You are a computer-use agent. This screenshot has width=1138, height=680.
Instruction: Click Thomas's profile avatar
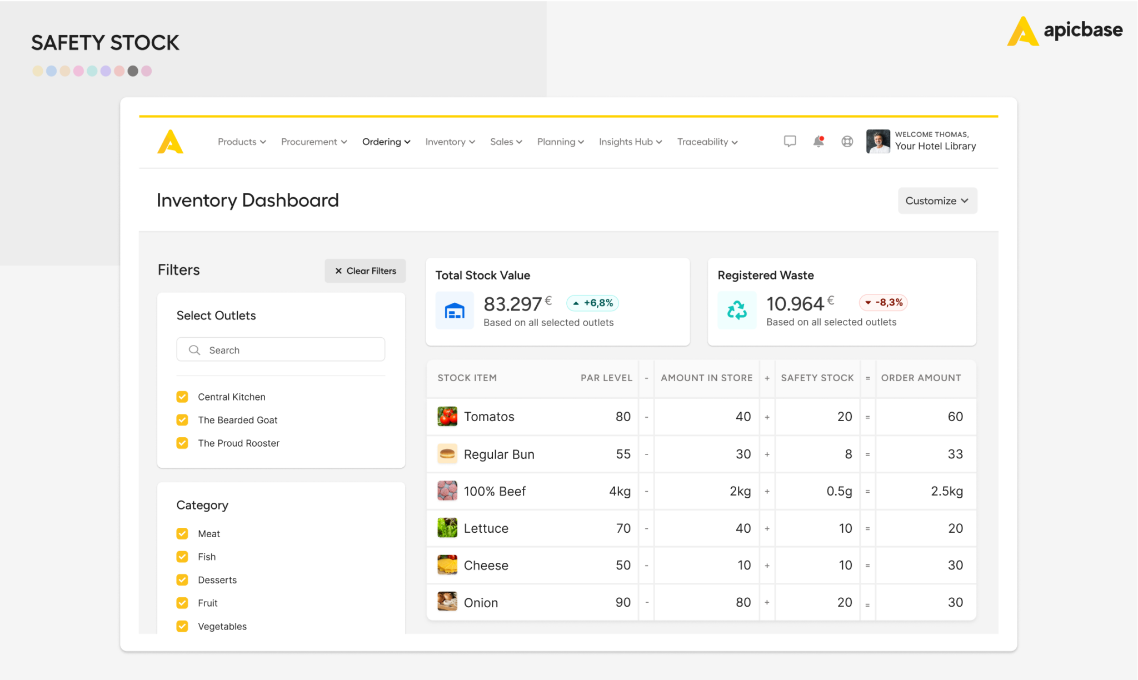pyautogui.click(x=878, y=141)
